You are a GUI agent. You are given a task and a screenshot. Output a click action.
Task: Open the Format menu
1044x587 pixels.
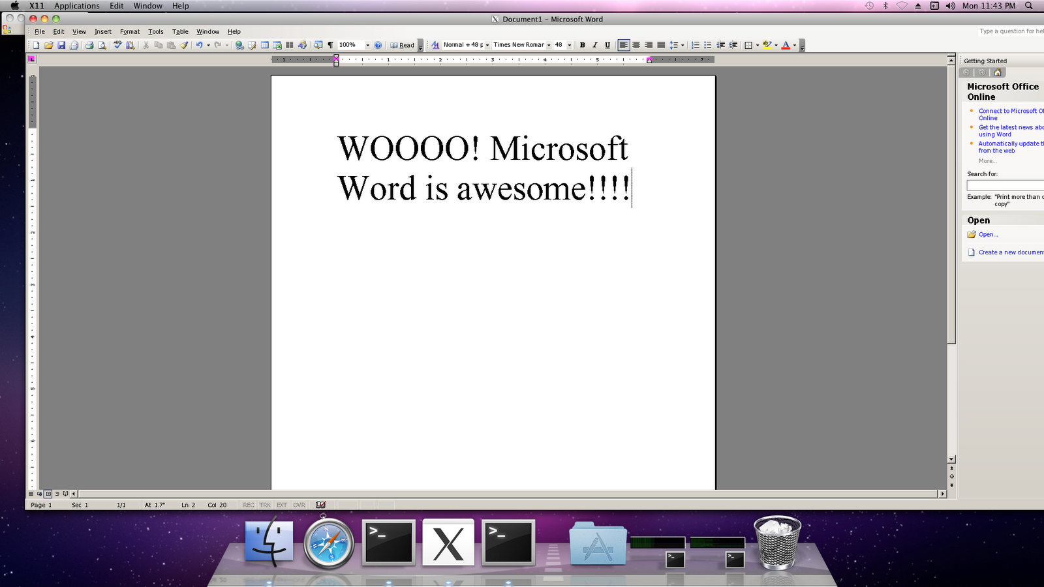pyautogui.click(x=130, y=31)
